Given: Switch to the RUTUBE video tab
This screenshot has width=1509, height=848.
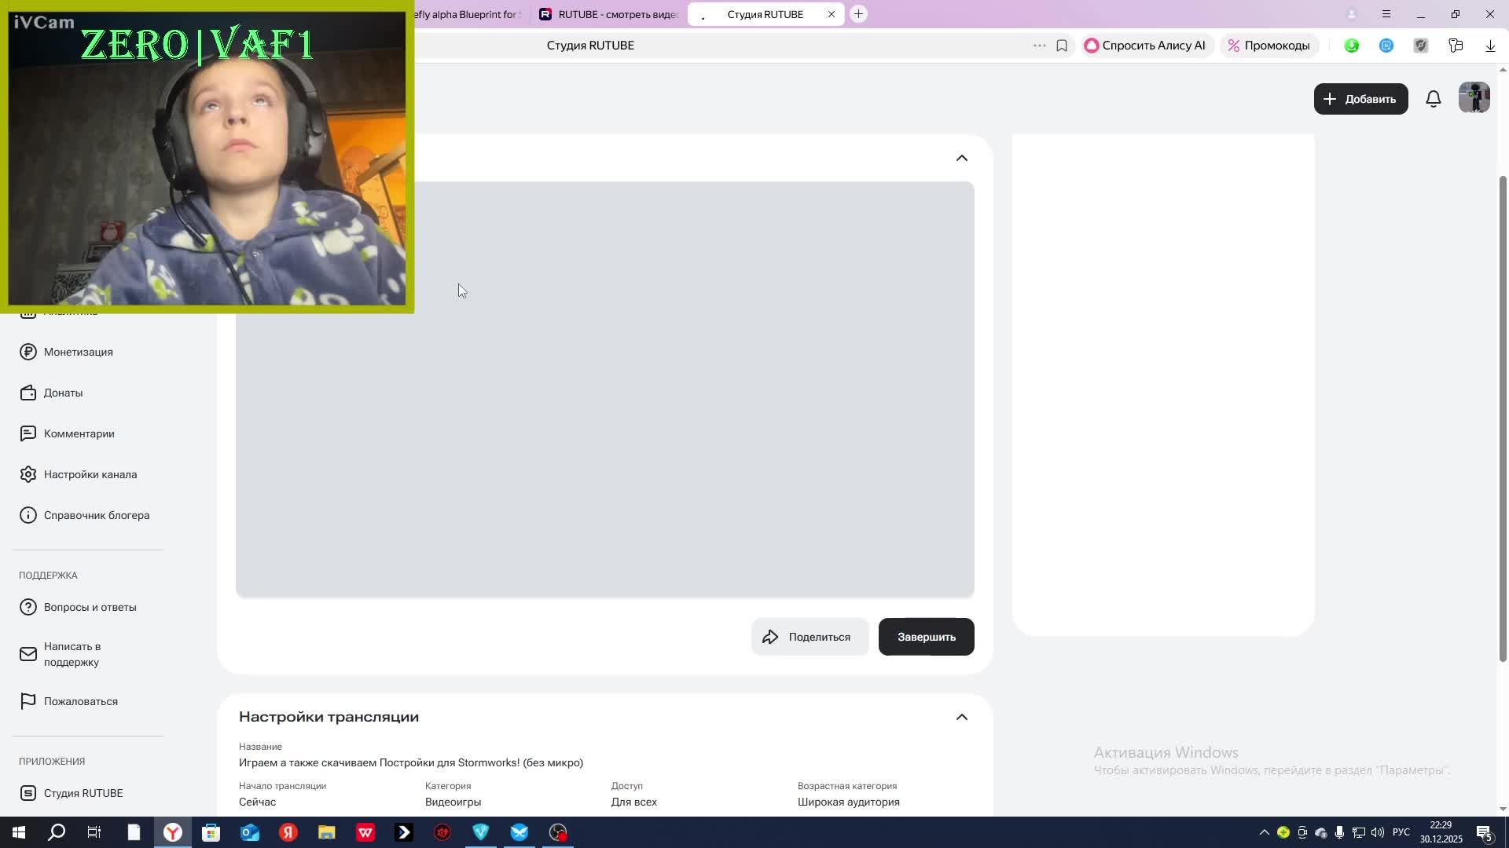Looking at the screenshot, I should (609, 14).
